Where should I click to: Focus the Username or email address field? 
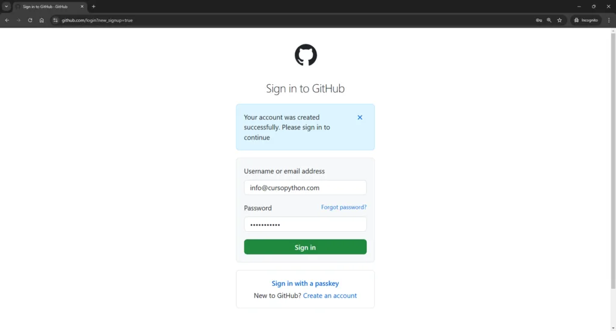[305, 188]
